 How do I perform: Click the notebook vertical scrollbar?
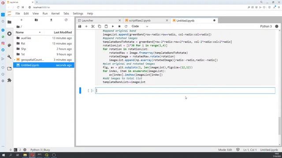point(279,126)
